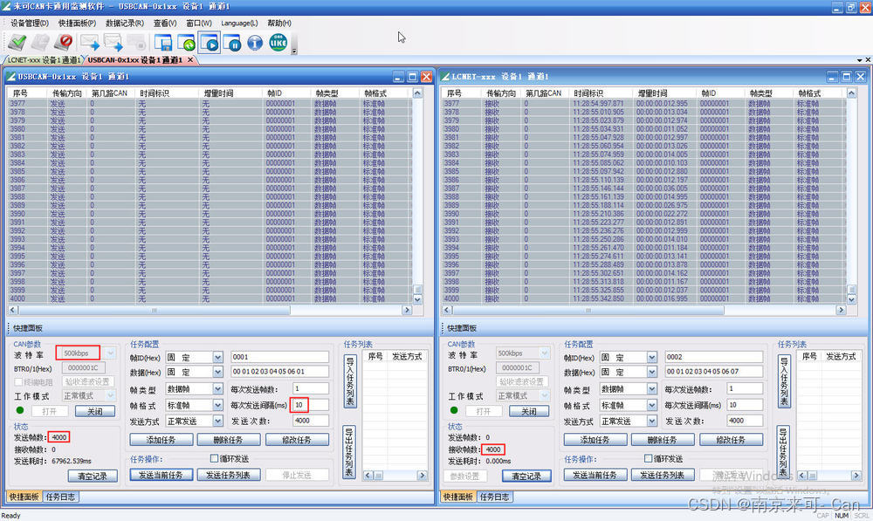
Task: Click 发送当前任务 in the USBCAN window
Action: (x=161, y=475)
